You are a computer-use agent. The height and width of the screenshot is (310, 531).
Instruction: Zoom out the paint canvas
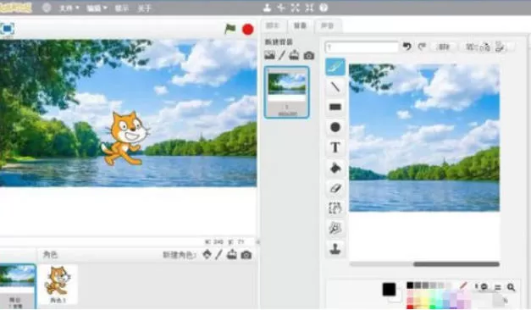(484, 286)
